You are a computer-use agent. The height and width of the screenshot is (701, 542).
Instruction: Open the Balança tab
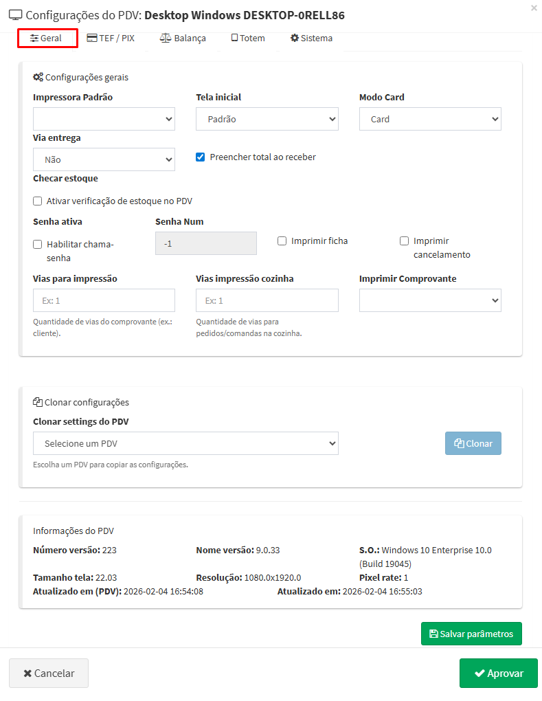(183, 38)
